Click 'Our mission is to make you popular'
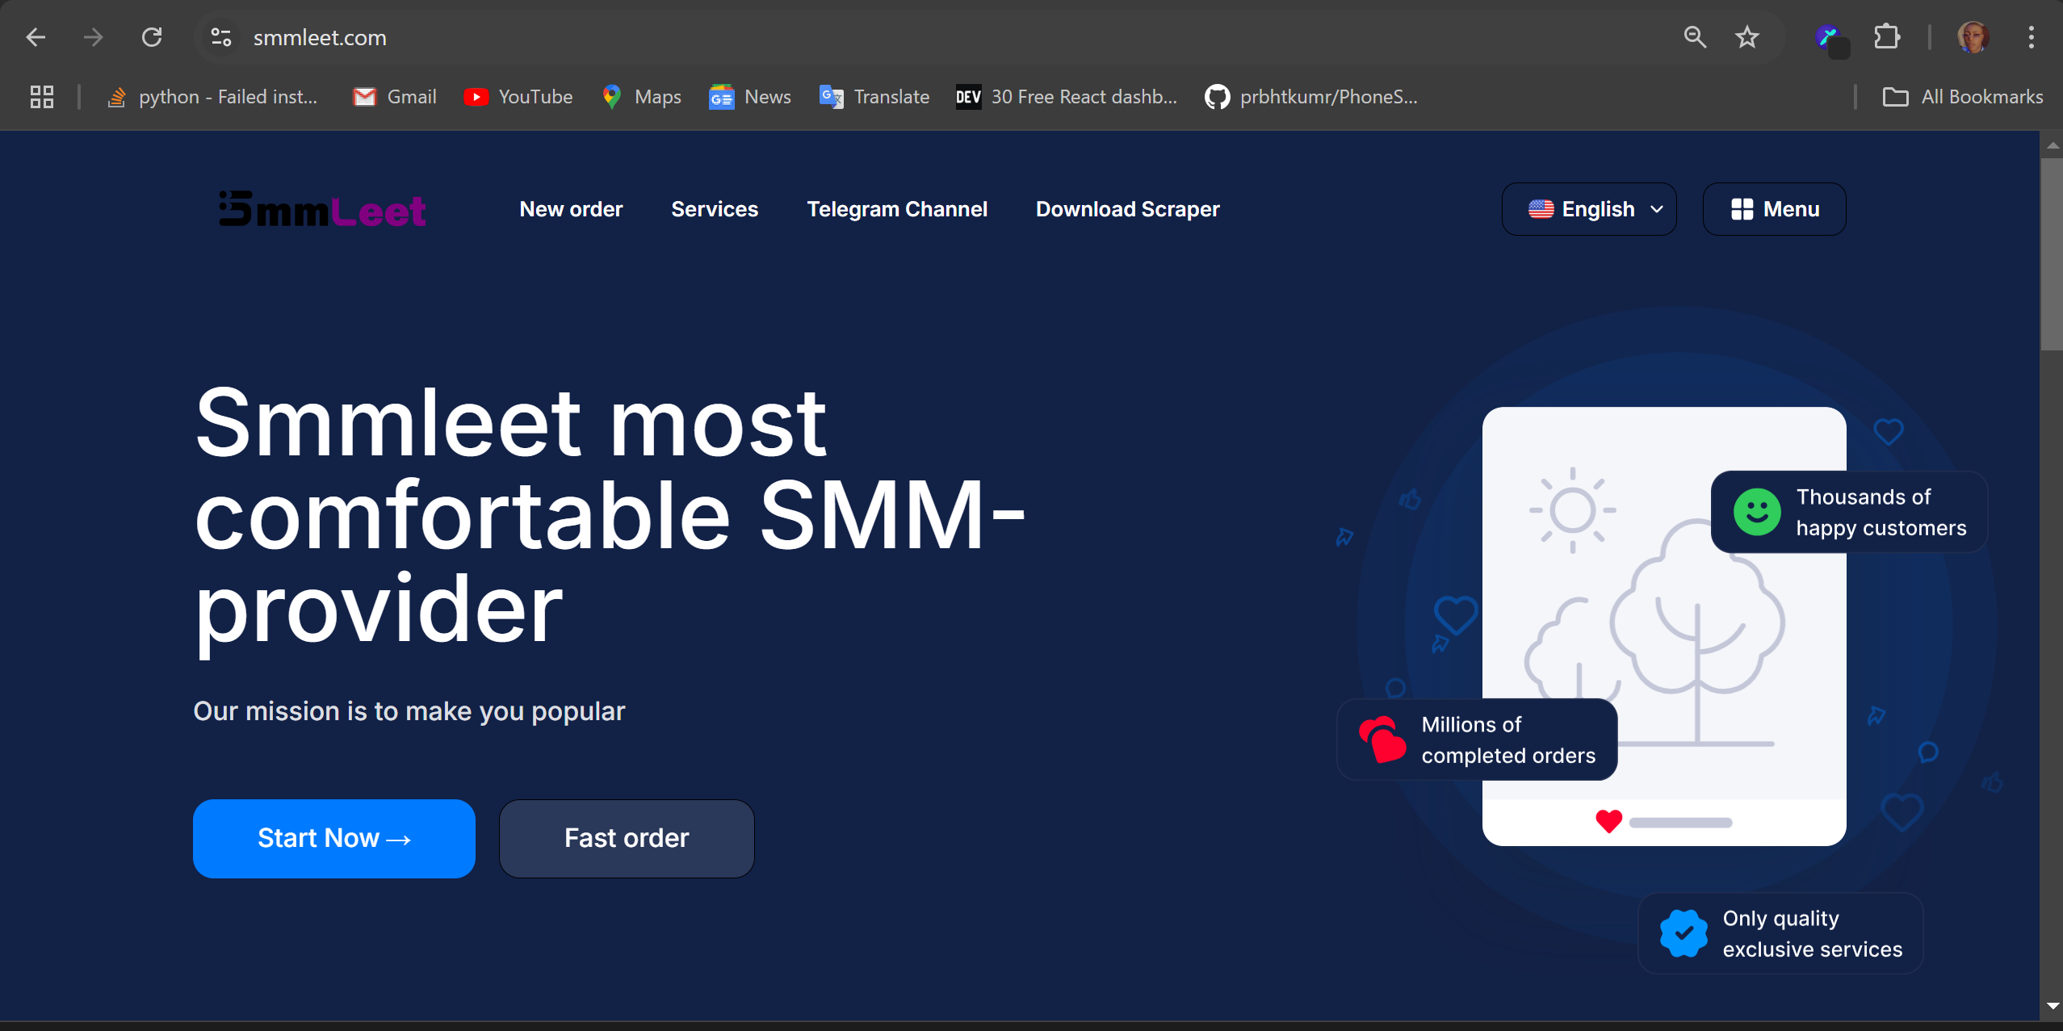The image size is (2063, 1031). click(x=409, y=711)
